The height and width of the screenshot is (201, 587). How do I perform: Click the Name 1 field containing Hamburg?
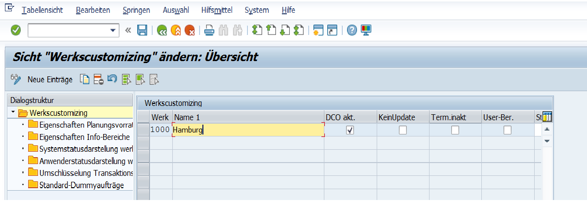coord(247,130)
